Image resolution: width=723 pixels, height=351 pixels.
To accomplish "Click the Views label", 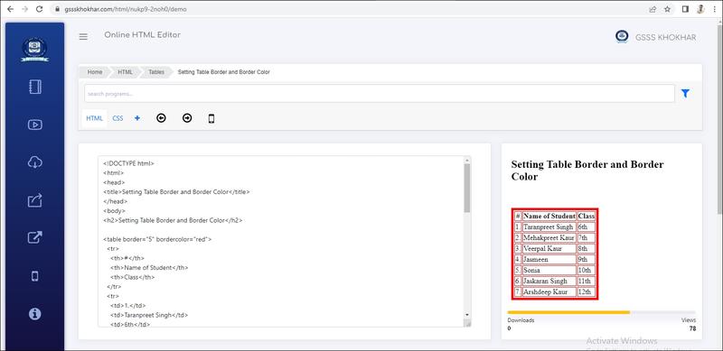I will tap(689, 320).
